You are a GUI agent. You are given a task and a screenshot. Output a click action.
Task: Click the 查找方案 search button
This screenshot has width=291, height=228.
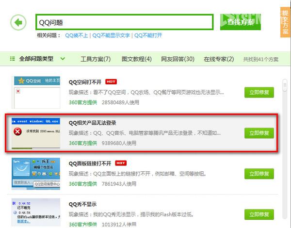[241, 22]
